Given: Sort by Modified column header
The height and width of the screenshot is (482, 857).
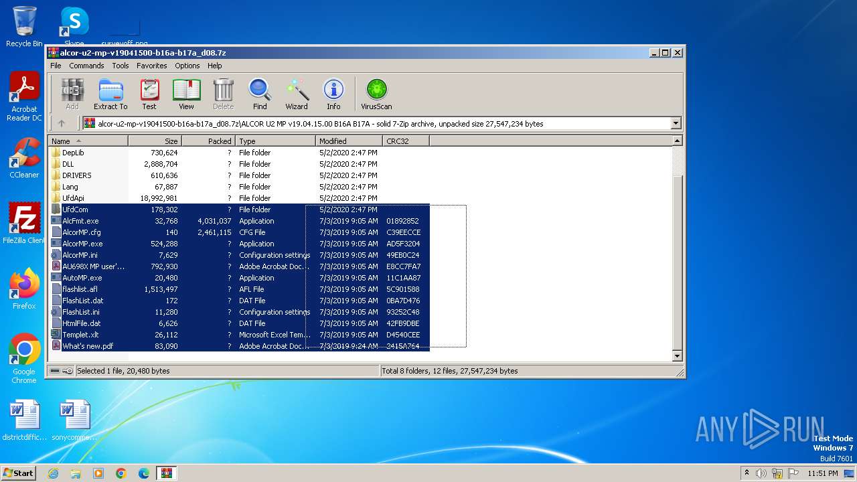Looking at the screenshot, I should (349, 141).
